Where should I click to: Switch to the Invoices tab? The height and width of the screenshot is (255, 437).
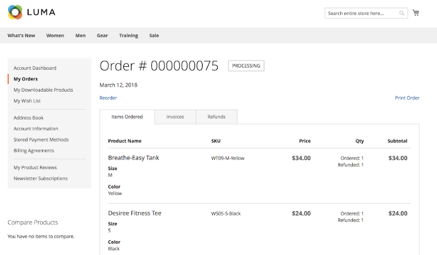175,117
